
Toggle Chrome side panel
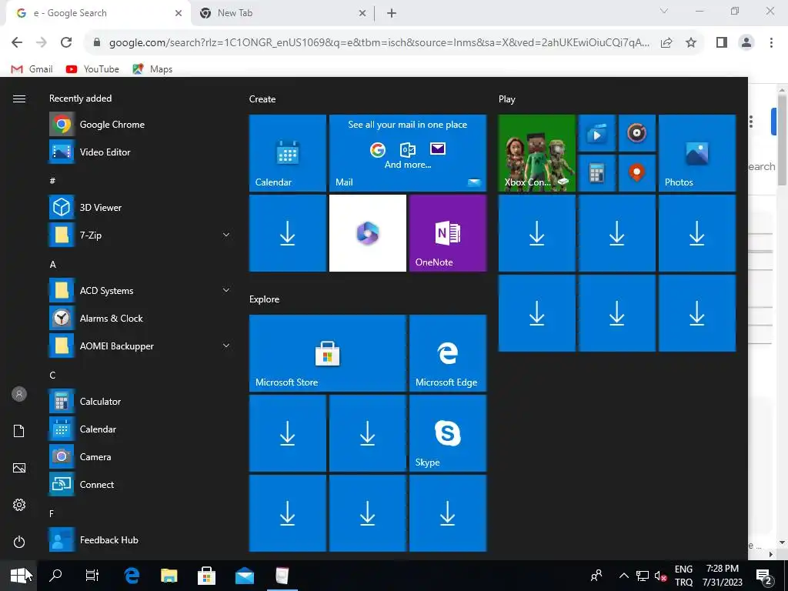[x=722, y=42]
